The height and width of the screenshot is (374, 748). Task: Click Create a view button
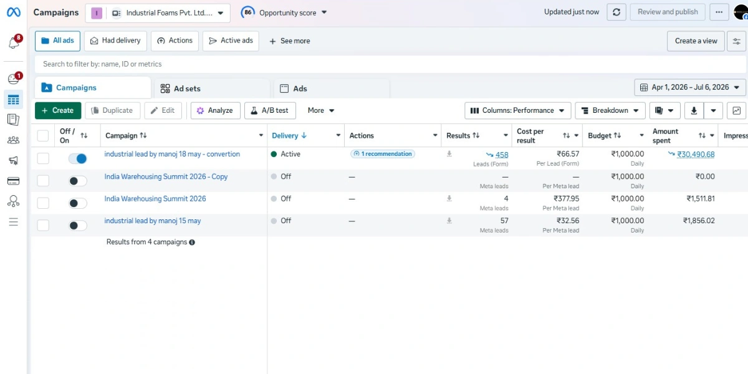696,41
